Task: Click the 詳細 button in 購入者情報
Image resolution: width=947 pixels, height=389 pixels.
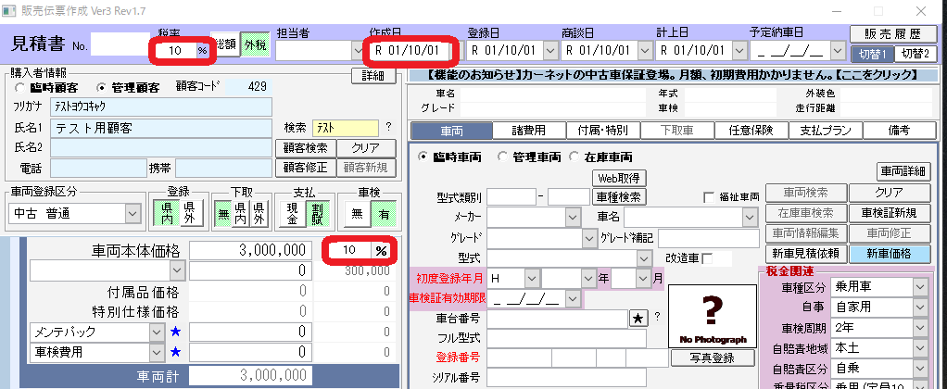Action: [373, 76]
